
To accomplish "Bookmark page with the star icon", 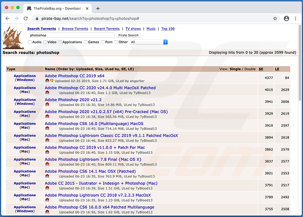I will pyautogui.click(x=275, y=18).
